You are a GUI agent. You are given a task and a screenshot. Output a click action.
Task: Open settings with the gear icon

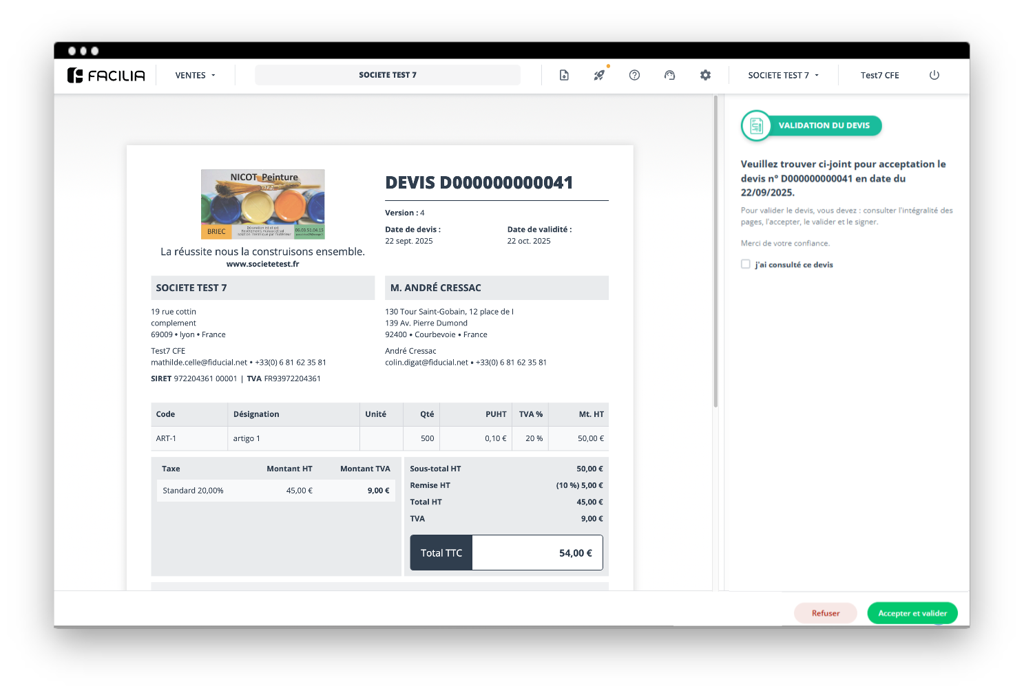click(x=705, y=75)
